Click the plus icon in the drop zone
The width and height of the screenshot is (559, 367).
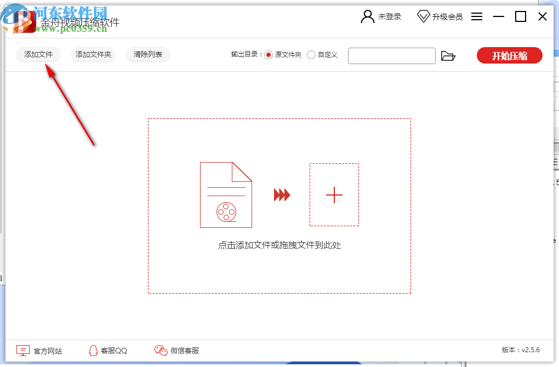coord(334,195)
